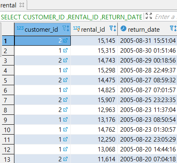177x163 pixels.
Task: Click return_date cell 2005-08-27 08:59:32
Action: [147, 80]
